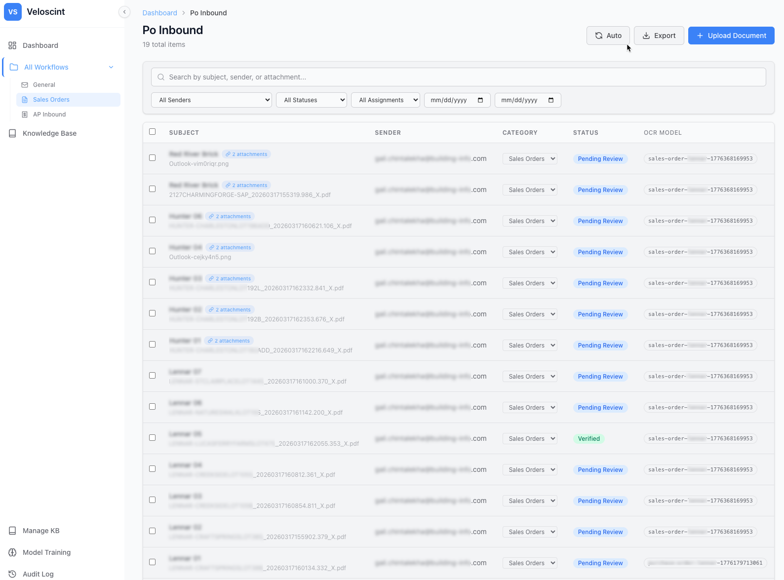Click attachments badge on 192B_20260317162353 row

230,309
